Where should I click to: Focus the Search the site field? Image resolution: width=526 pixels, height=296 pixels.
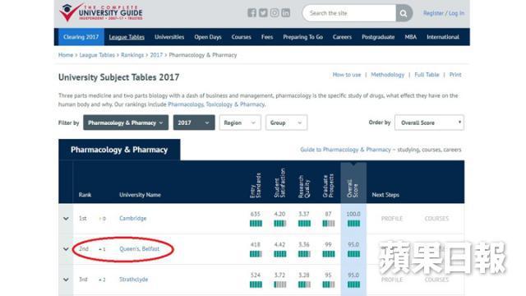pos(349,13)
